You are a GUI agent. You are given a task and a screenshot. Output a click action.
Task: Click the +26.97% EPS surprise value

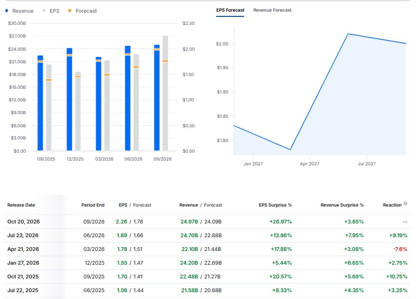coord(281,222)
